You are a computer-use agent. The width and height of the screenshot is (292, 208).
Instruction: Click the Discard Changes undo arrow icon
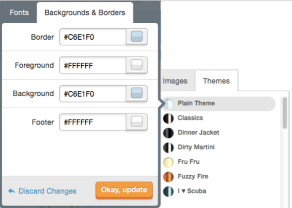pyautogui.click(x=12, y=191)
